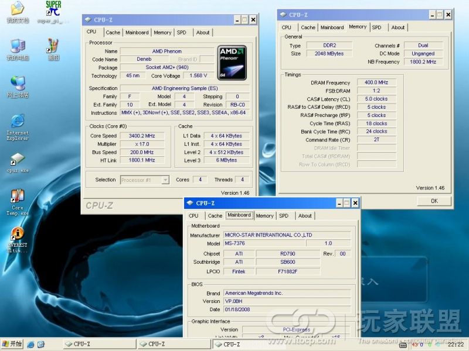Click the Package value 'Socket AM2+ (940)'

tap(167, 67)
